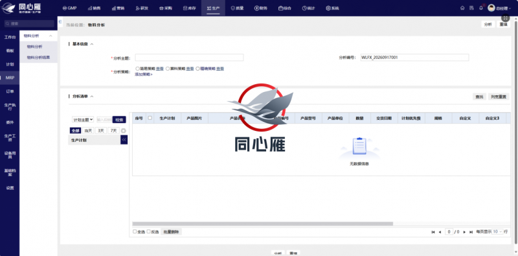Collapse the 基本信息 section

pos(92,44)
